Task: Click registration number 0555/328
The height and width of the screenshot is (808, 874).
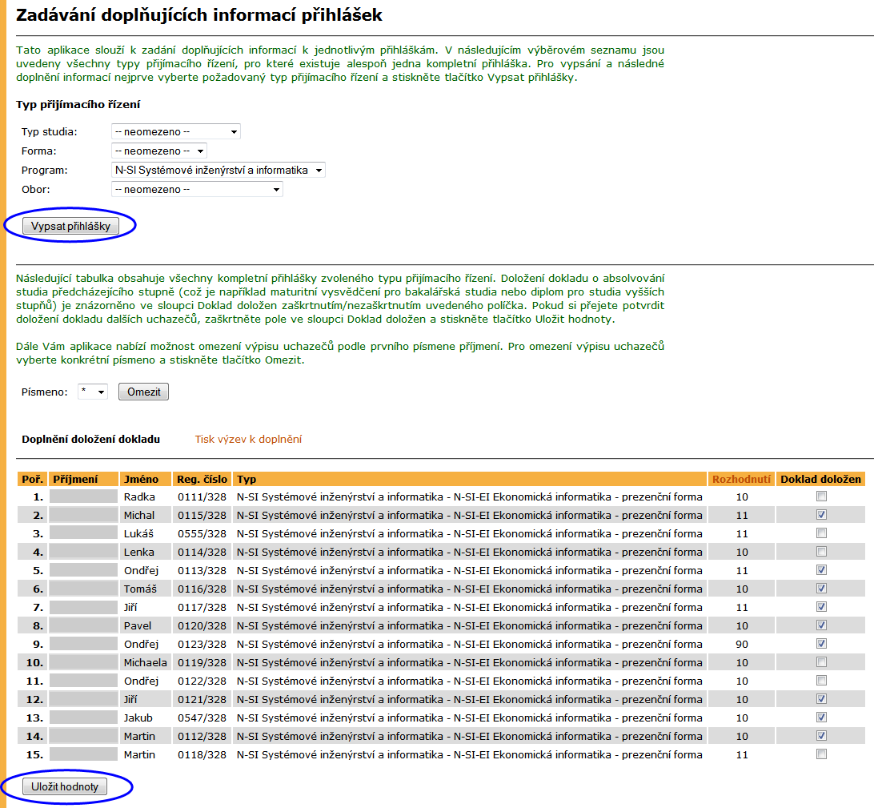Action: tap(202, 533)
